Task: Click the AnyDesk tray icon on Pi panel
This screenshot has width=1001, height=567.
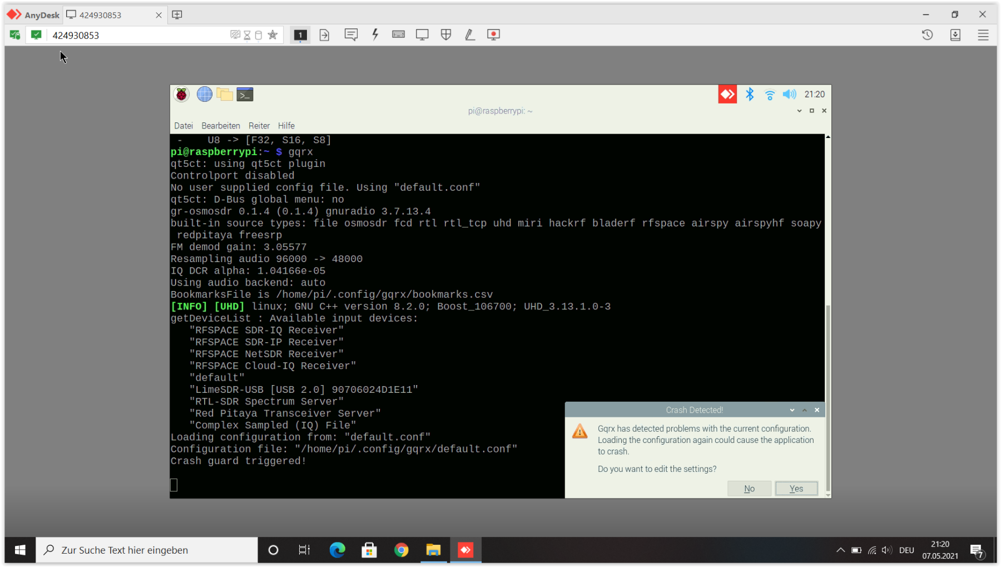Action: 727,95
